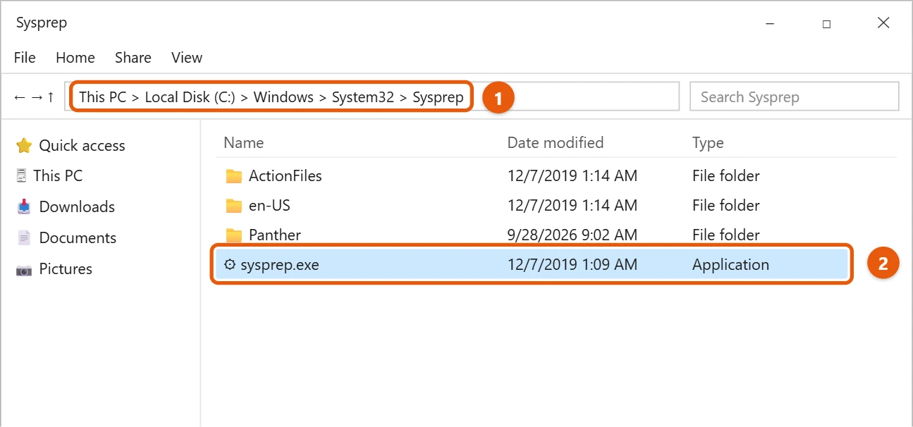Click the ActionFiles folder icon
The width and height of the screenshot is (913, 427).
(x=234, y=176)
